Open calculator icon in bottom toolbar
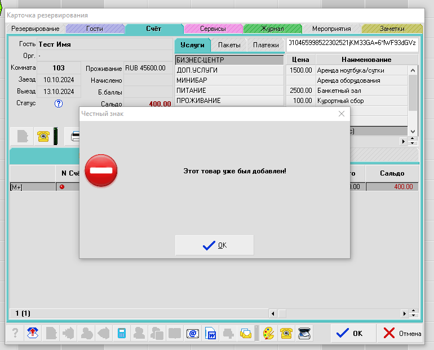The image size is (434, 350). 121,333
